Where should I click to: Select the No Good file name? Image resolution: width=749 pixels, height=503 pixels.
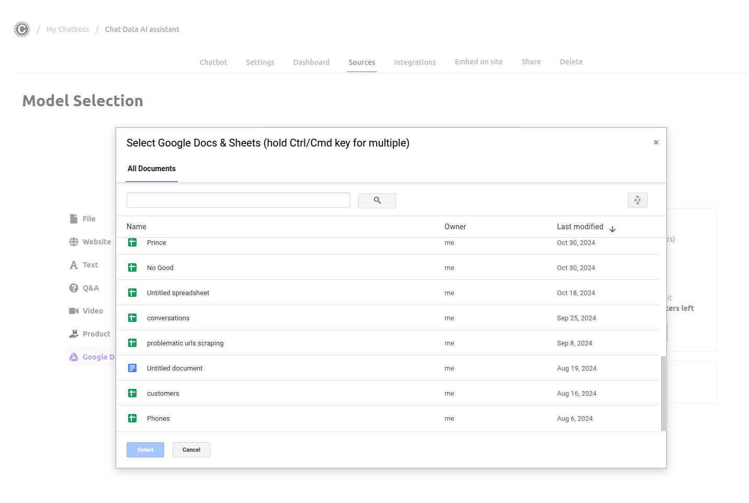(160, 268)
